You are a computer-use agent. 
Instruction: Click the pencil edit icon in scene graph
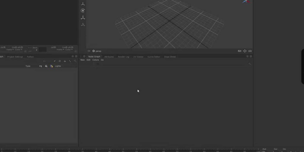click(x=55, y=61)
